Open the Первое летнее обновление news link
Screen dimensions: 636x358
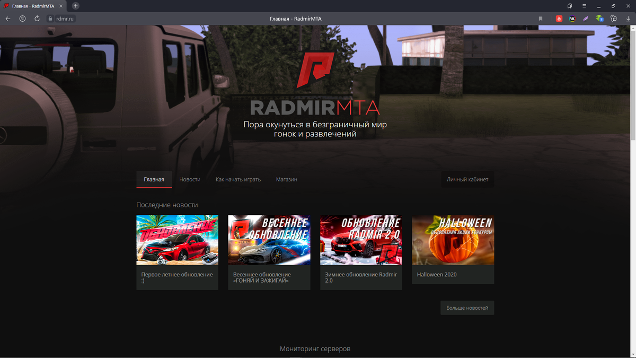[x=177, y=277]
